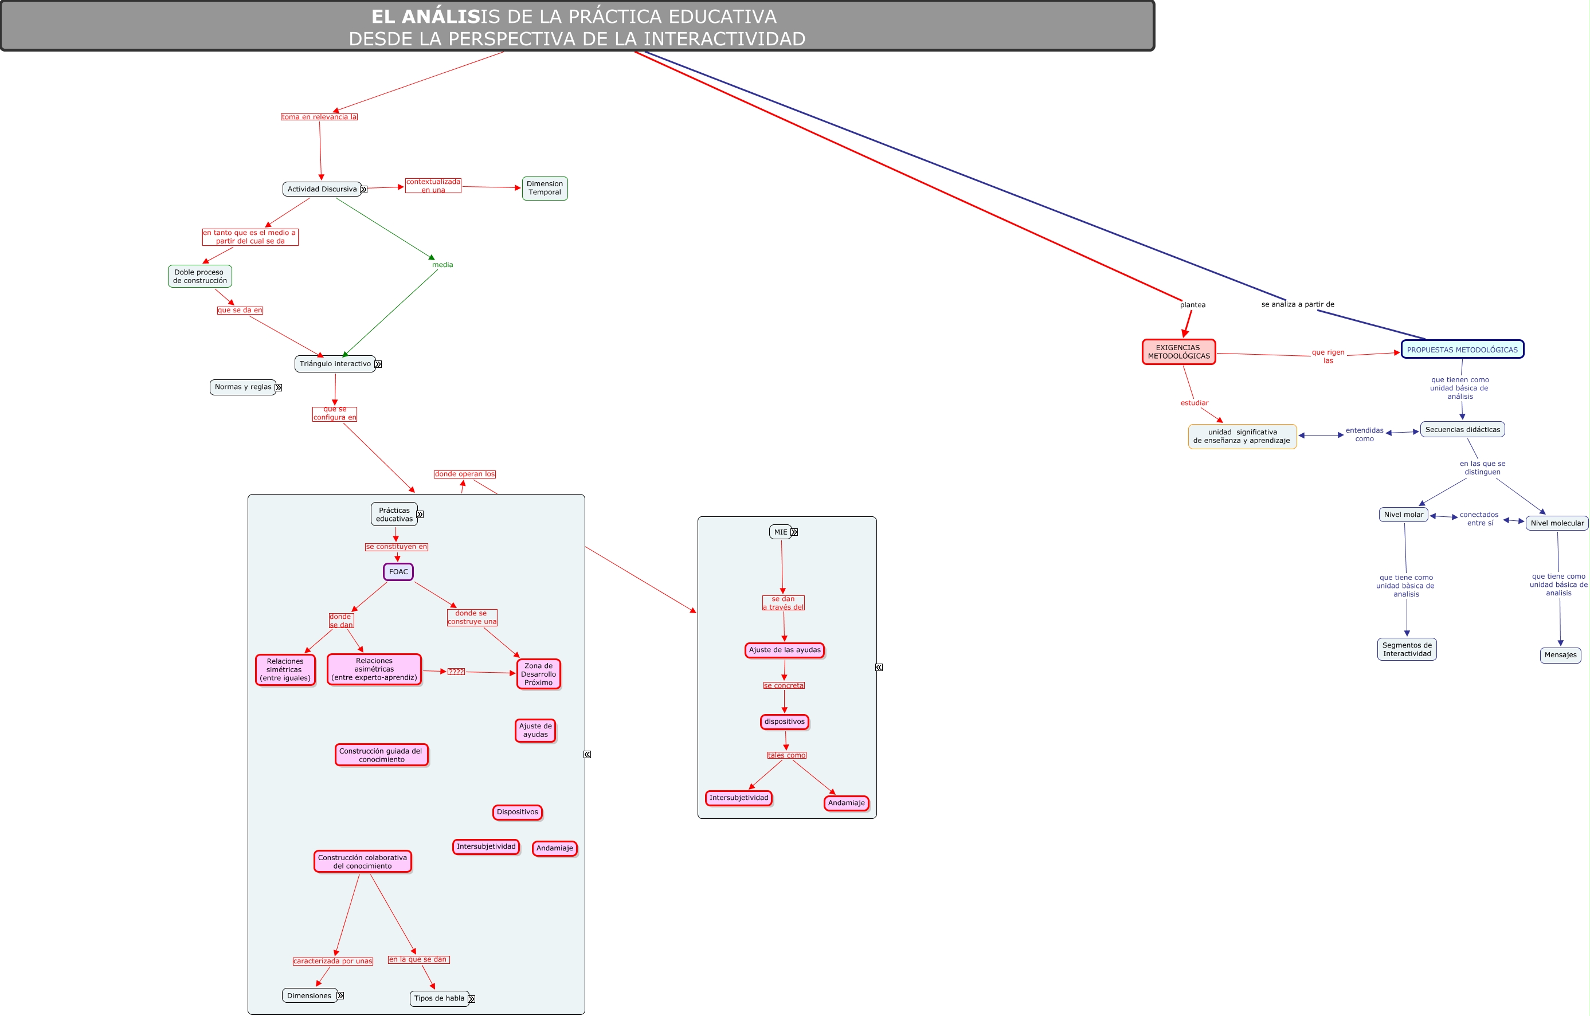This screenshot has width=1590, height=1016.
Task: Click the PROPUESTAS METODOLÓGICAS node
Action: pos(1462,350)
